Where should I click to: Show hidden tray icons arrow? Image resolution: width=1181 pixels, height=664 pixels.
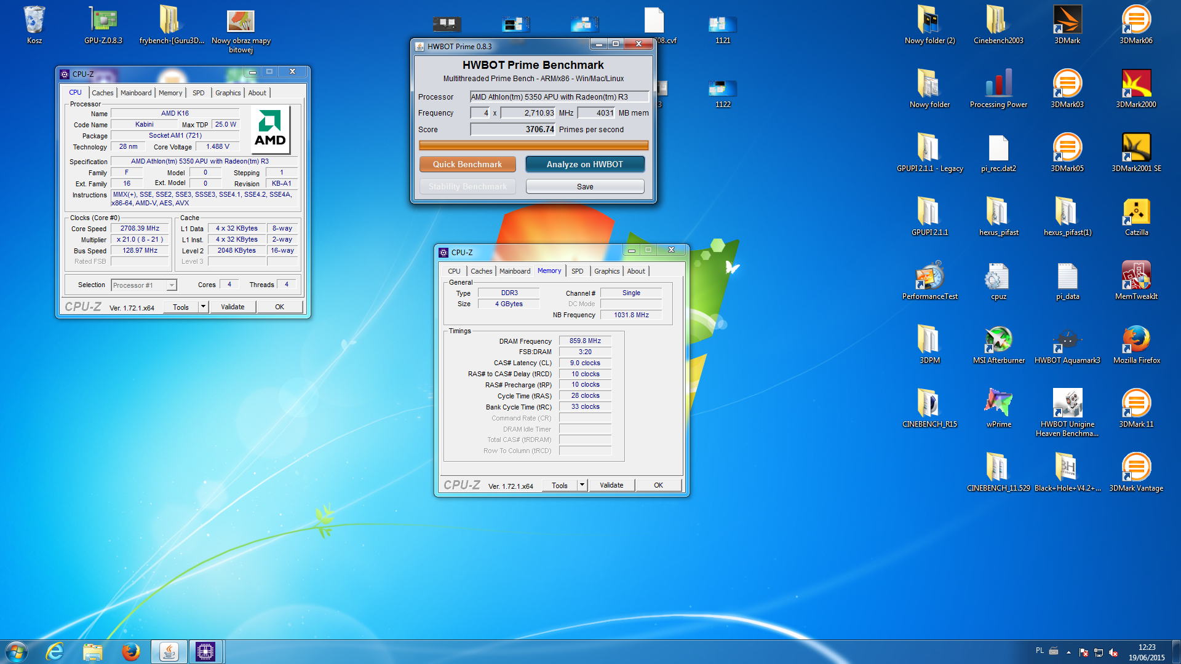tap(1068, 652)
